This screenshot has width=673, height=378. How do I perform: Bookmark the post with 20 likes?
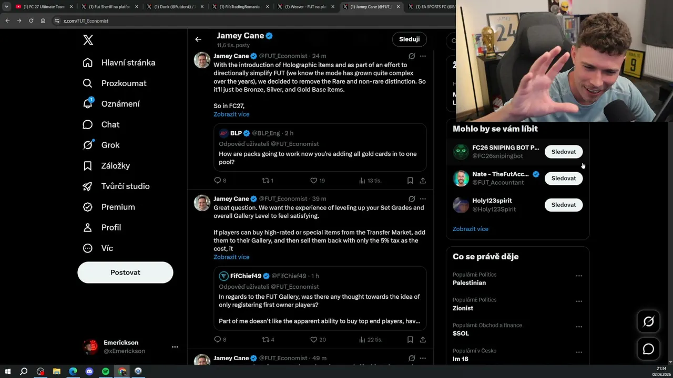pos(410,340)
